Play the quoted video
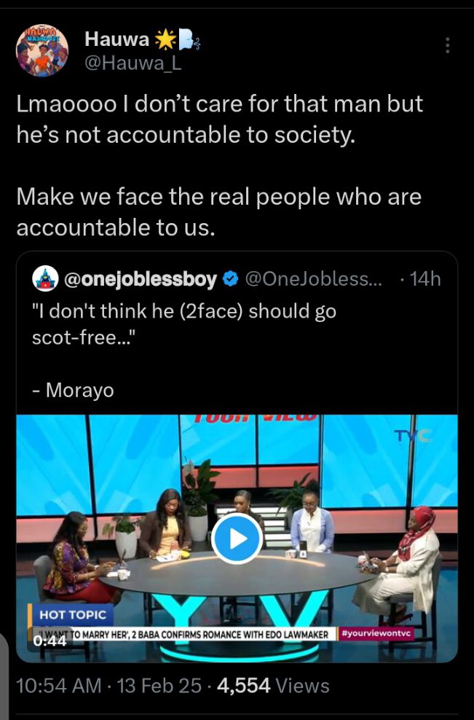 point(237,539)
